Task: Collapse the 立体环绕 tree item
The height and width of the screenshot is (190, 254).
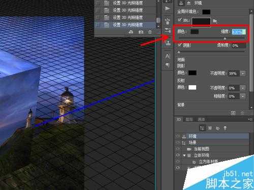Action: tap(184, 156)
